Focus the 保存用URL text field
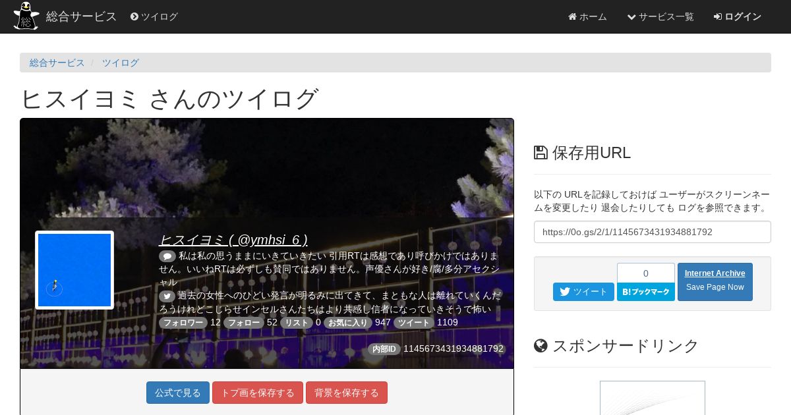The height and width of the screenshot is (415, 791). (x=653, y=232)
